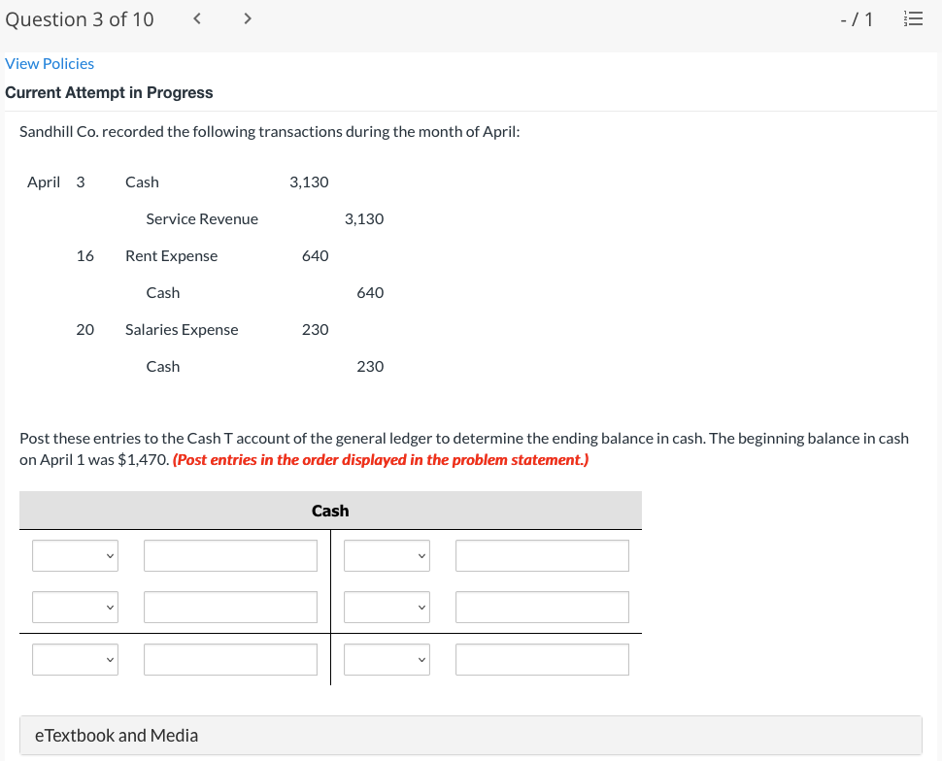
Task: Click first-row debit amount field
Action: coord(231,555)
